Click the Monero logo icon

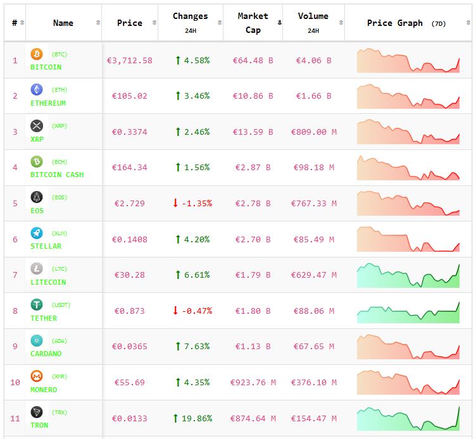37,376
